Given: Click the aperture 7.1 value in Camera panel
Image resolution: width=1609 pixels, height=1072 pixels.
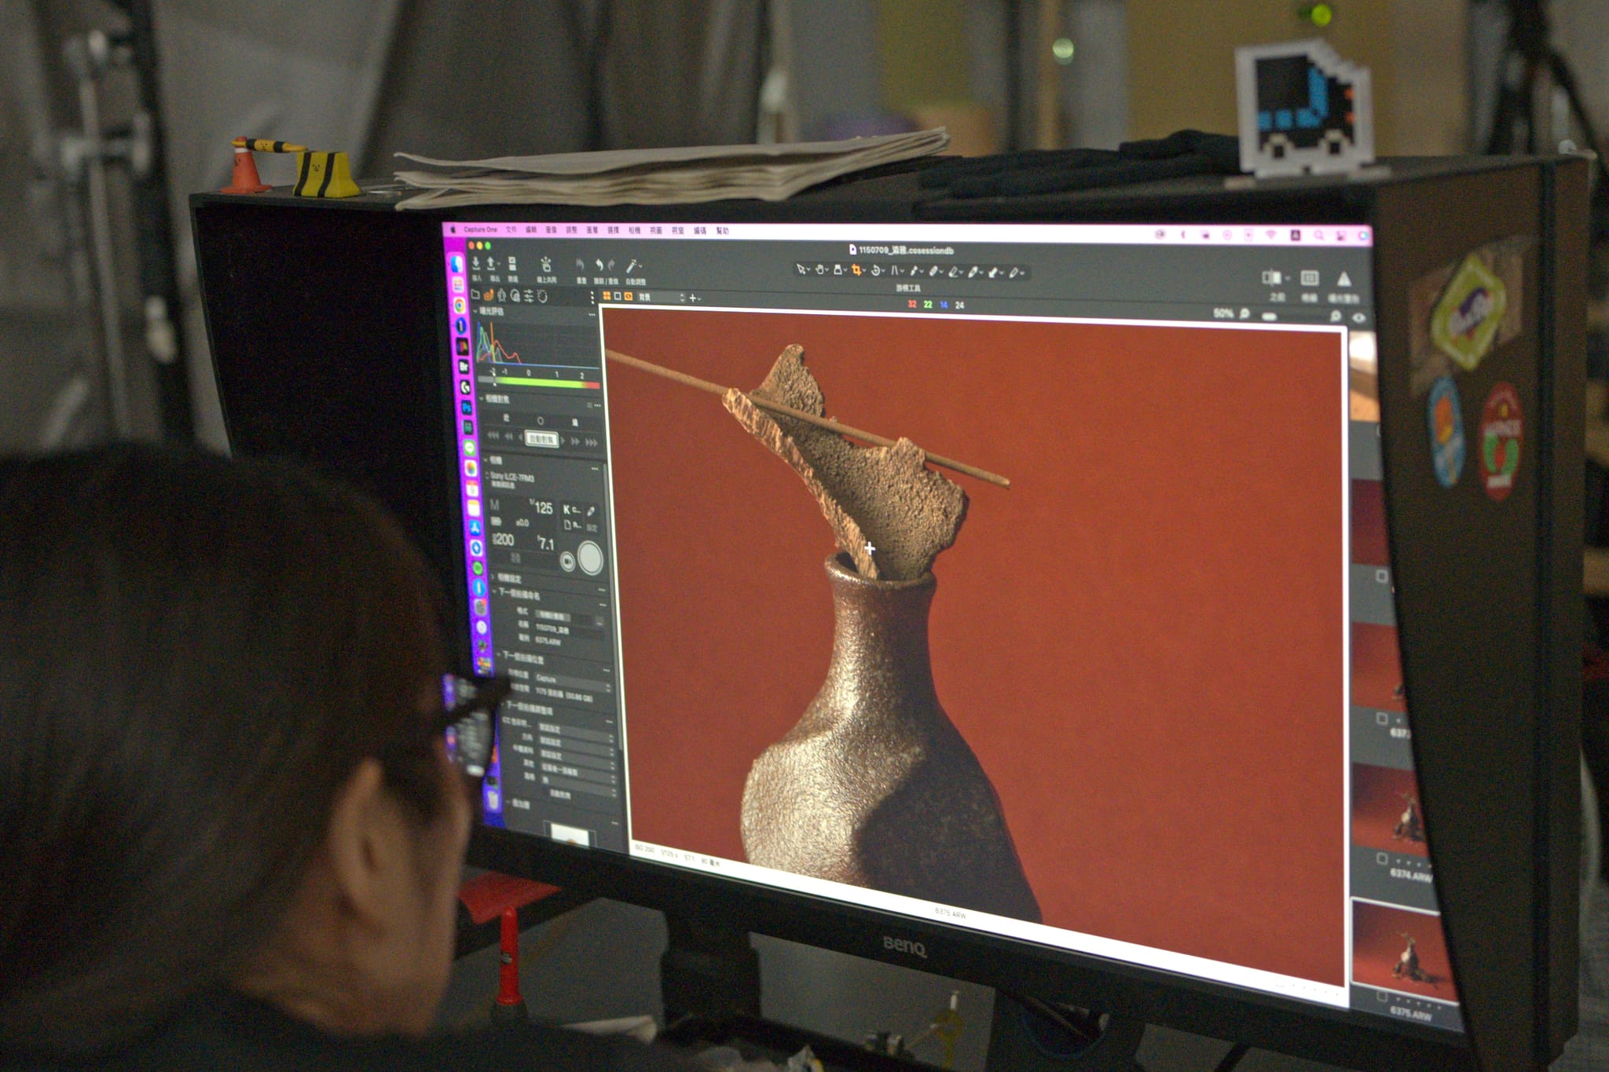Looking at the screenshot, I should pyautogui.click(x=545, y=543).
